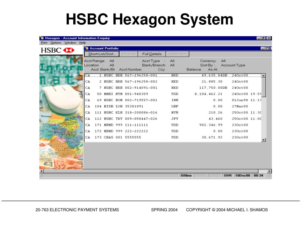Viewport: 301px width, 226px height.
Task: Click the JPY currency cell
Action: (175, 119)
